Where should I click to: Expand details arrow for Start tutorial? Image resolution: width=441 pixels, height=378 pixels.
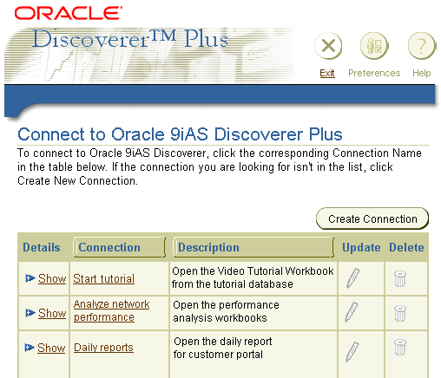point(30,278)
